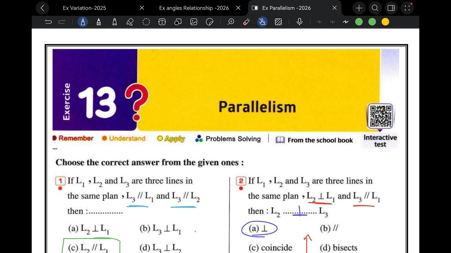The width and height of the screenshot is (451, 253).
Task: Open the four-dot more options menu
Action: (x=407, y=8)
